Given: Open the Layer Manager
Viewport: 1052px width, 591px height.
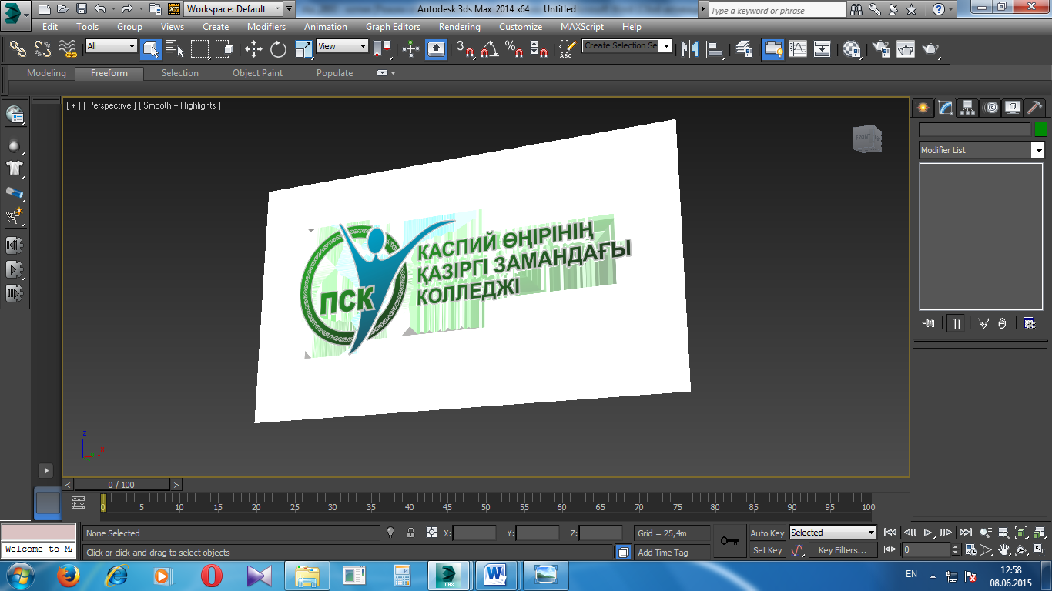Looking at the screenshot, I should [745, 49].
